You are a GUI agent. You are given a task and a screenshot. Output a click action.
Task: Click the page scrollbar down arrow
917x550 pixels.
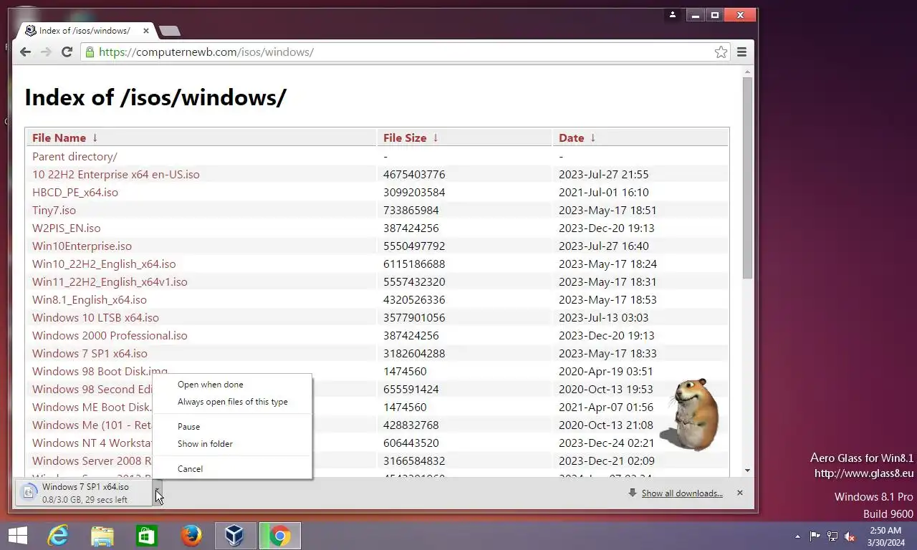click(x=748, y=471)
